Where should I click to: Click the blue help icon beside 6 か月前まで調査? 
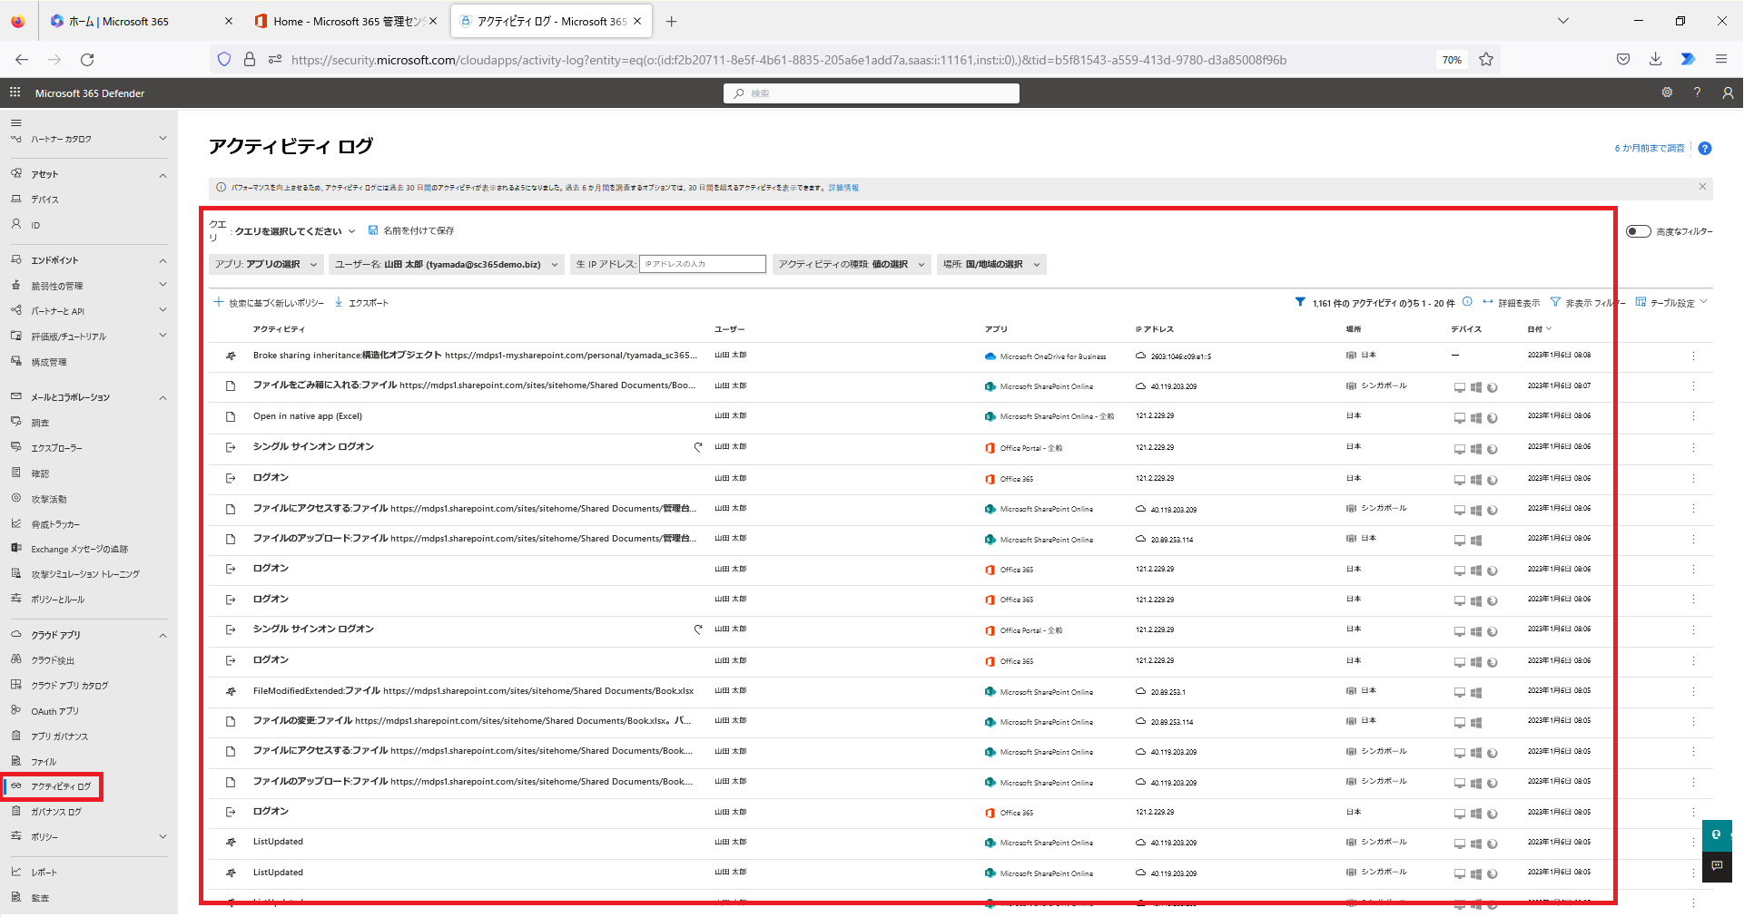(1705, 149)
